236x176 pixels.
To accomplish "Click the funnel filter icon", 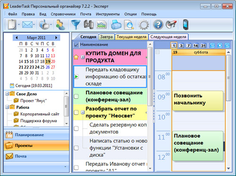I will 76,25.
